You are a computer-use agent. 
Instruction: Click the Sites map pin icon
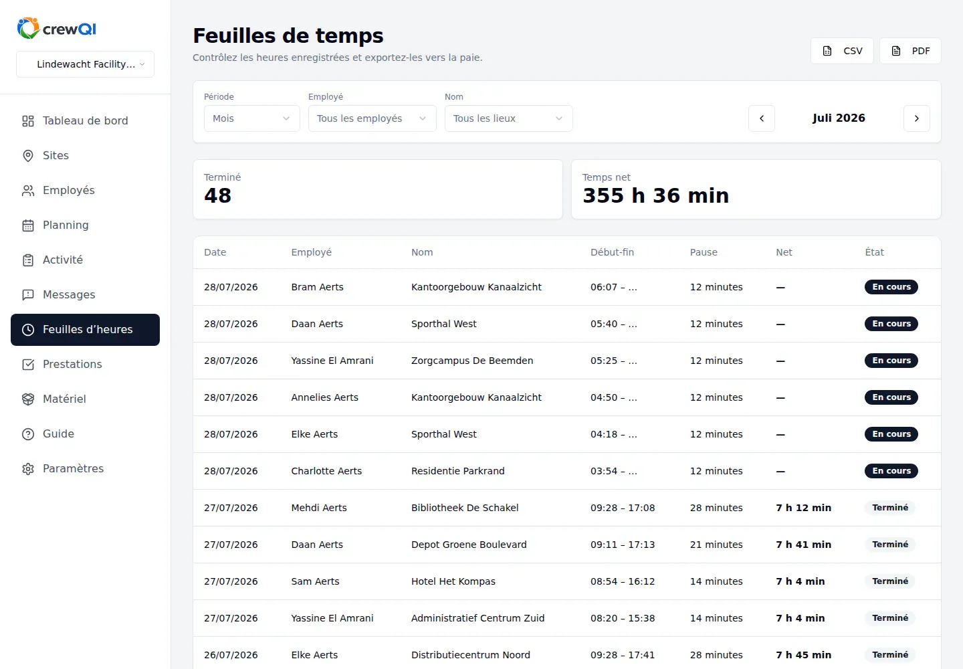point(28,156)
